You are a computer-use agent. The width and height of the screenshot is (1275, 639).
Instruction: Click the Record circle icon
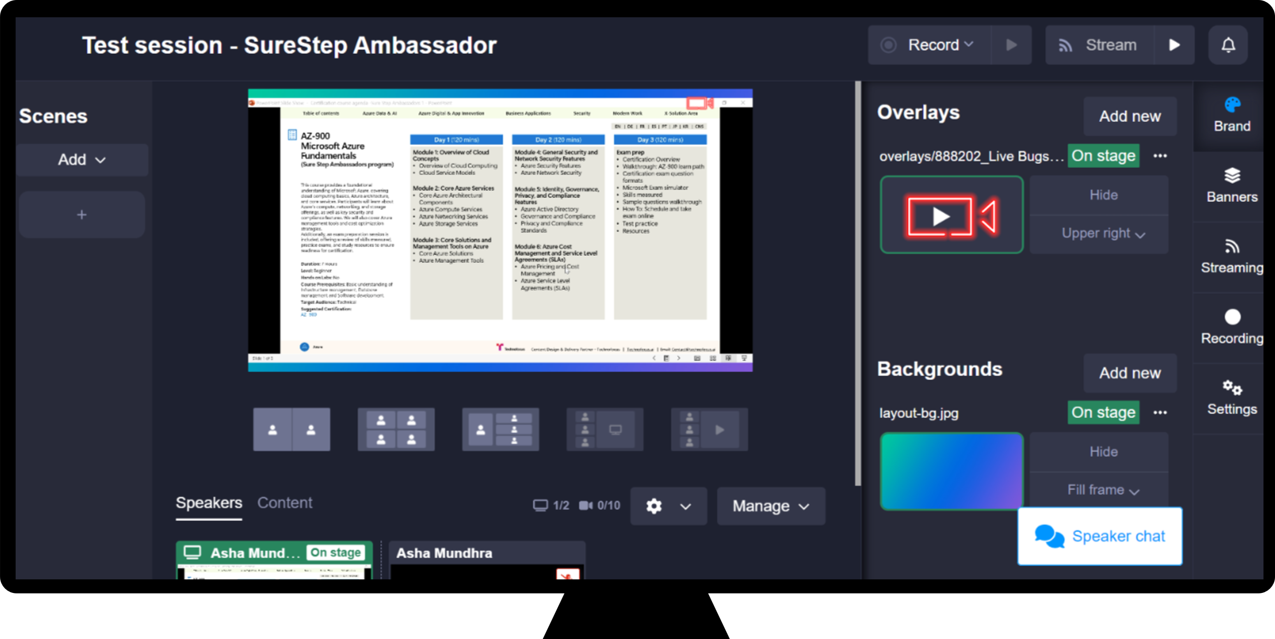(888, 45)
